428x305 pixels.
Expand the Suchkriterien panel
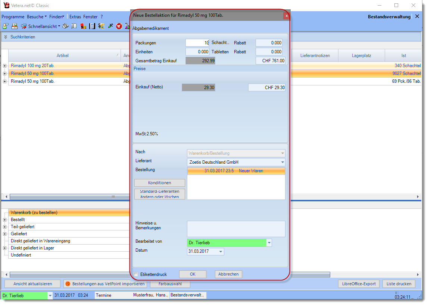click(6, 37)
